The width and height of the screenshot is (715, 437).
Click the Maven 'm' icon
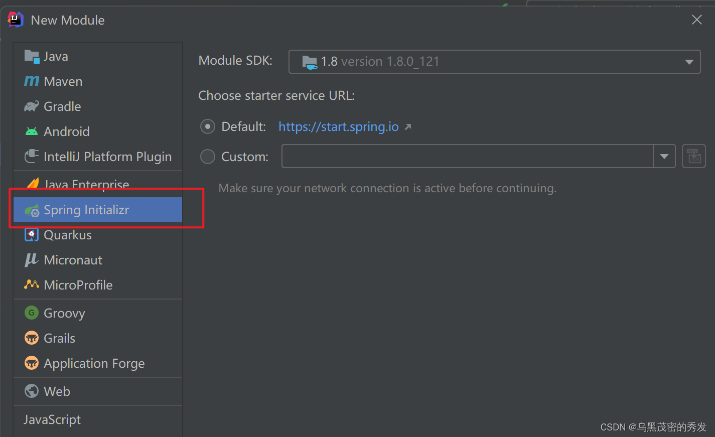[x=32, y=81]
